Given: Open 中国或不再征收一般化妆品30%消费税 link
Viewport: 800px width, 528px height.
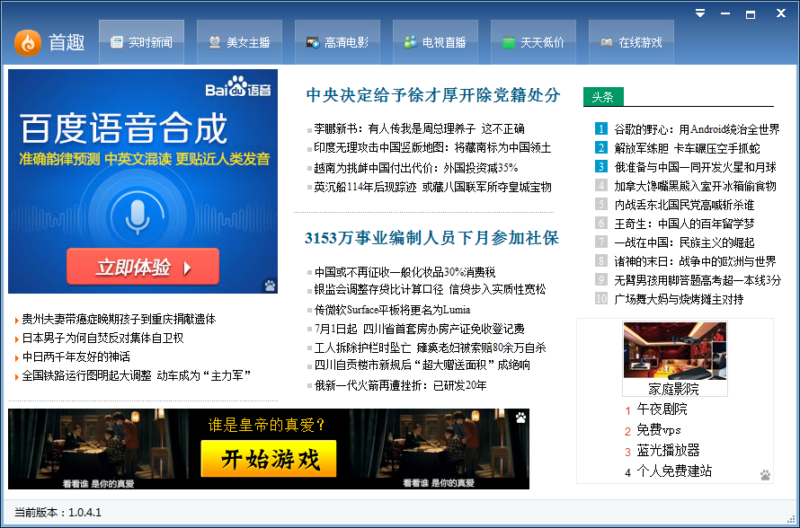Looking at the screenshot, I should coord(404,272).
